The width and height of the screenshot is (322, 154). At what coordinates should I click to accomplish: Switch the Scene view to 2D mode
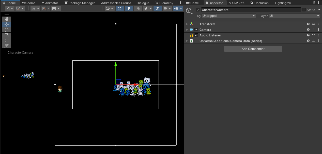[x=120, y=8]
